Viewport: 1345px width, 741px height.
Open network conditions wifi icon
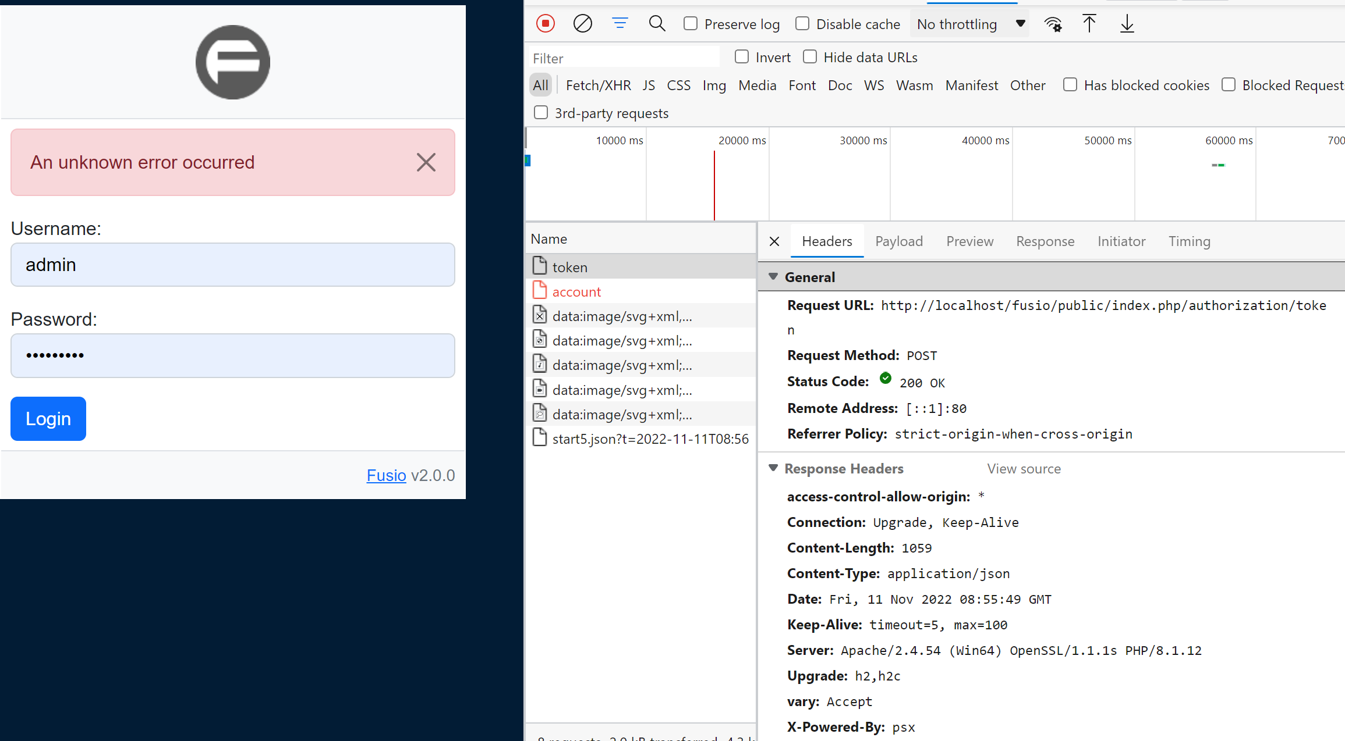click(x=1053, y=24)
